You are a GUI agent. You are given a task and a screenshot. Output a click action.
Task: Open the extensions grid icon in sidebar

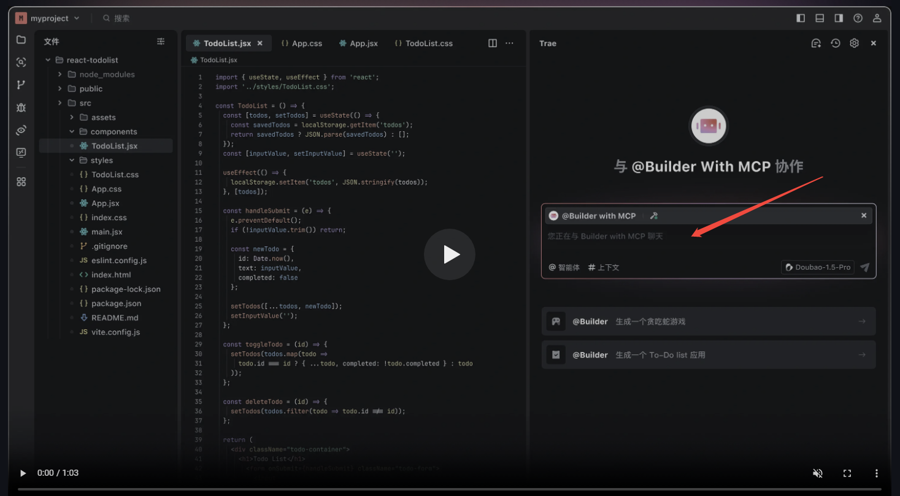click(21, 181)
